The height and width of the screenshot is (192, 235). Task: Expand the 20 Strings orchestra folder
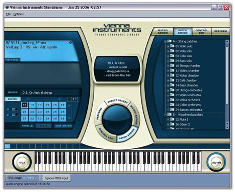(168, 90)
